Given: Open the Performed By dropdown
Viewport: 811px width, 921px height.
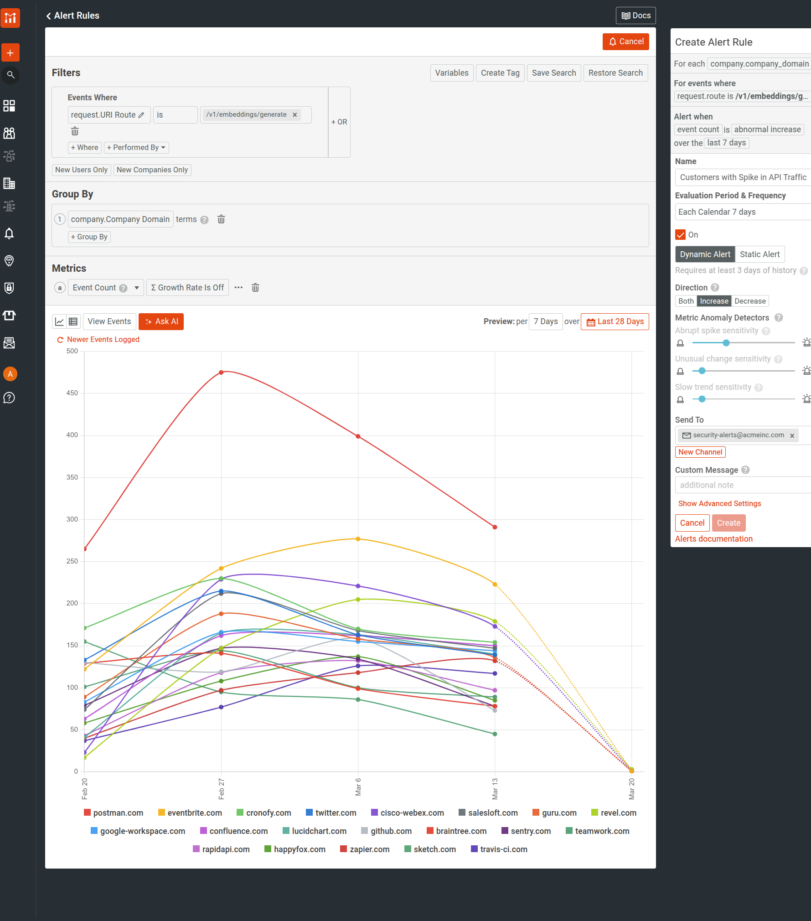Looking at the screenshot, I should (136, 147).
